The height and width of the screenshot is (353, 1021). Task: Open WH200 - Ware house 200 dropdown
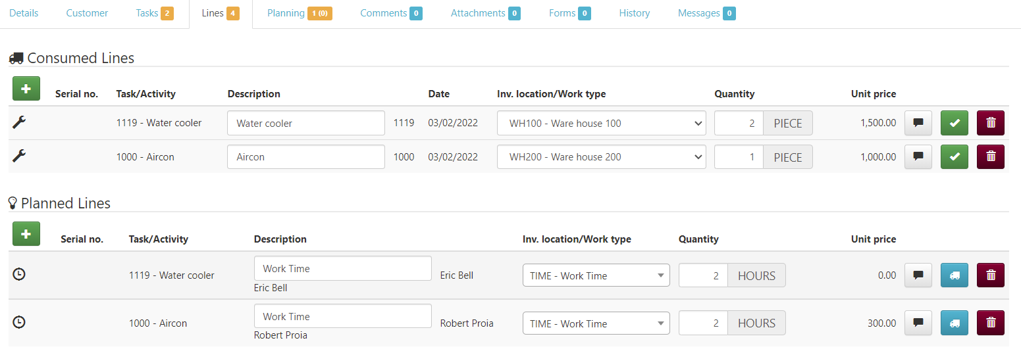[601, 157]
